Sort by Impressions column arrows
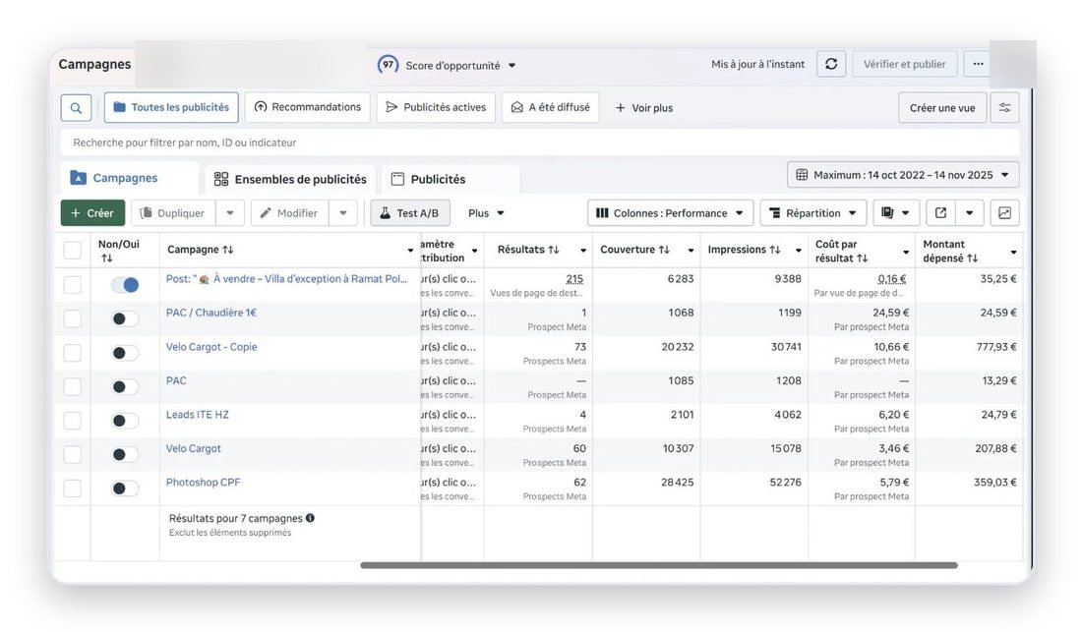The image size is (1082, 632). pyautogui.click(x=775, y=250)
